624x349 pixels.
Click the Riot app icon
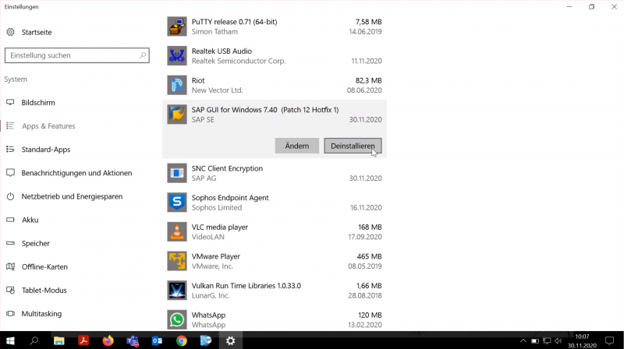click(x=177, y=85)
